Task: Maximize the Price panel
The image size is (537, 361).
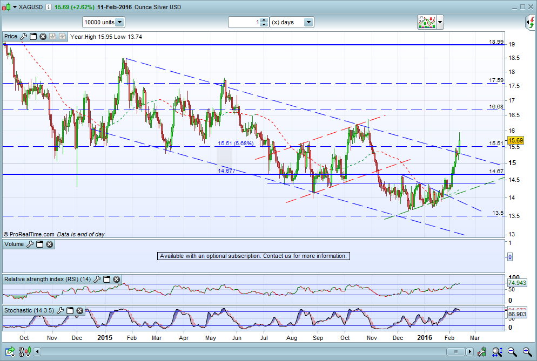Action: click(33, 36)
